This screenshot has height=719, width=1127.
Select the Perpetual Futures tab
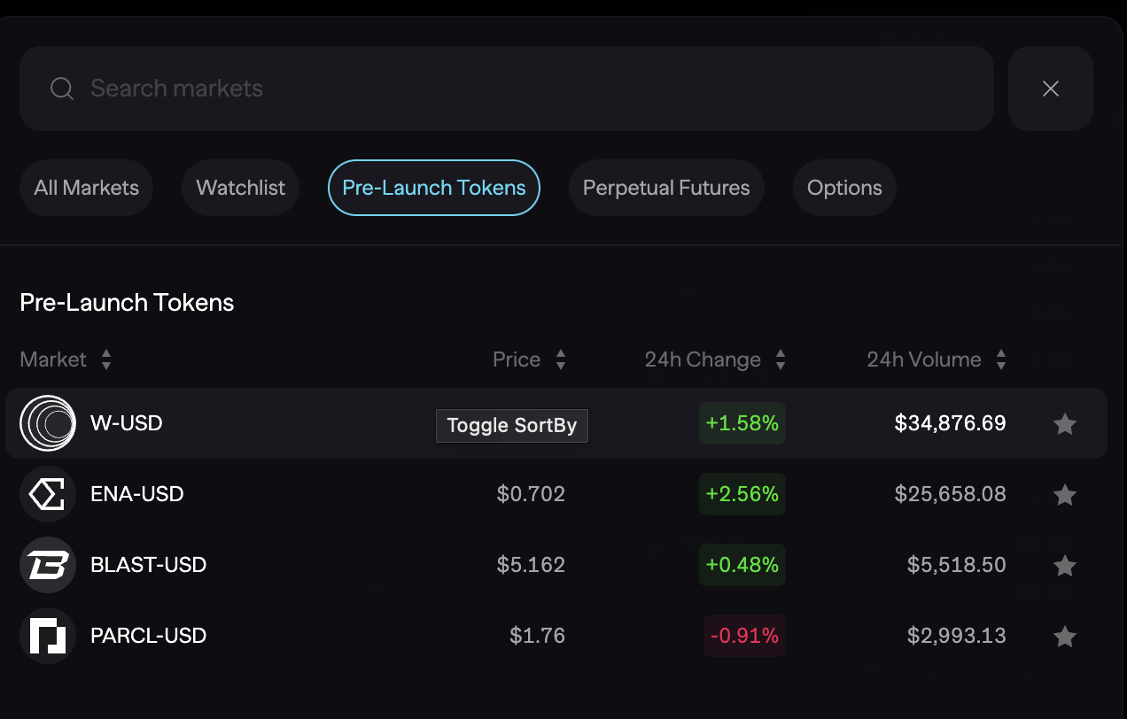click(x=665, y=188)
